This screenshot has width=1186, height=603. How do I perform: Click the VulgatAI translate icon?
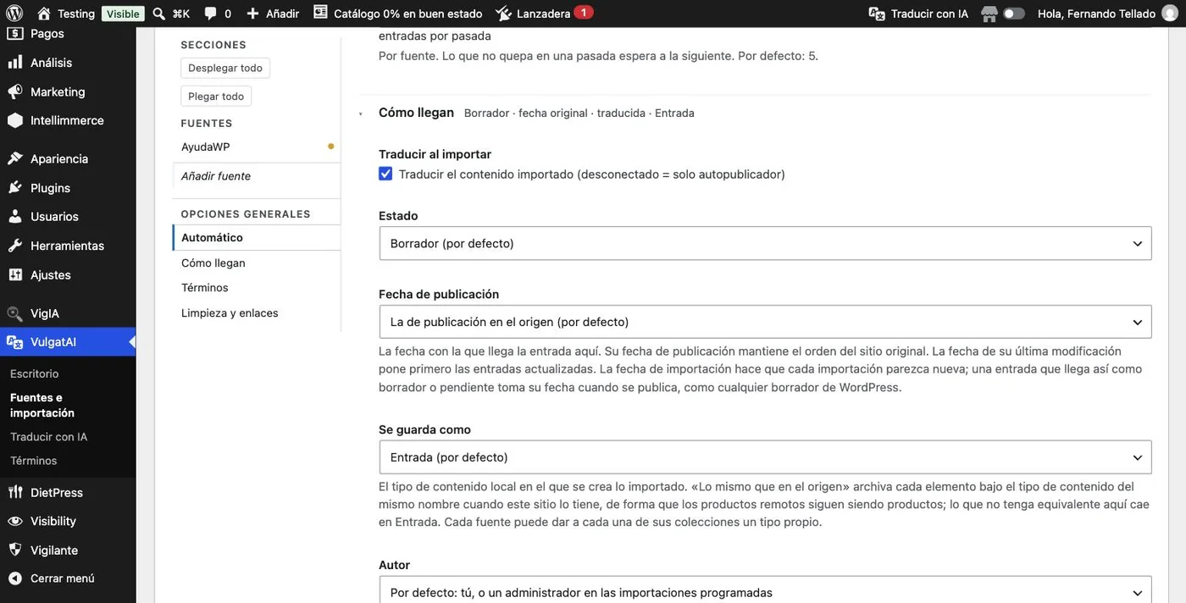(x=15, y=342)
